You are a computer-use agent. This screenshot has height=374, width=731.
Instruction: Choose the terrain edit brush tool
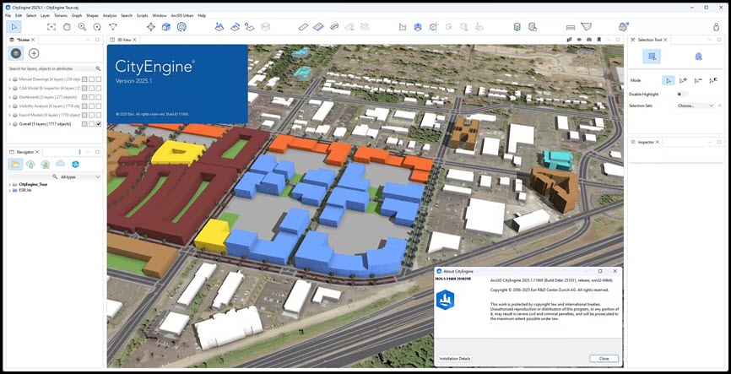[x=219, y=27]
